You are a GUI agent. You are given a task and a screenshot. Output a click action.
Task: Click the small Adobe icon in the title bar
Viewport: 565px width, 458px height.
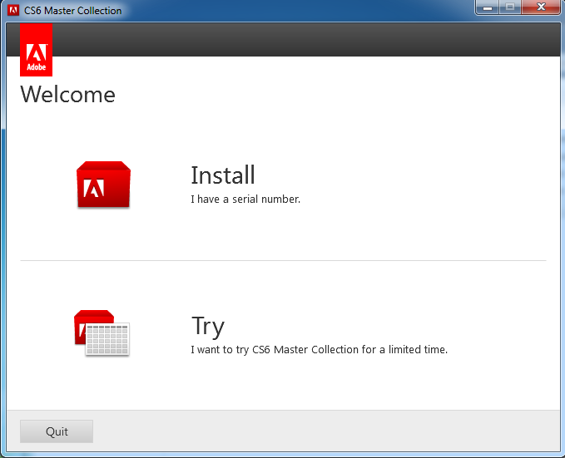13,11
